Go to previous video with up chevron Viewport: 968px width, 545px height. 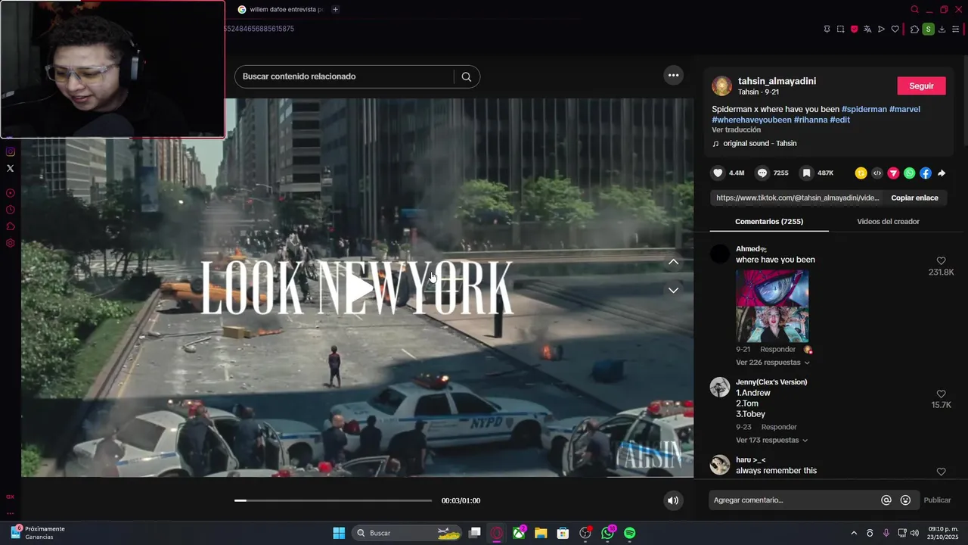coord(673,262)
